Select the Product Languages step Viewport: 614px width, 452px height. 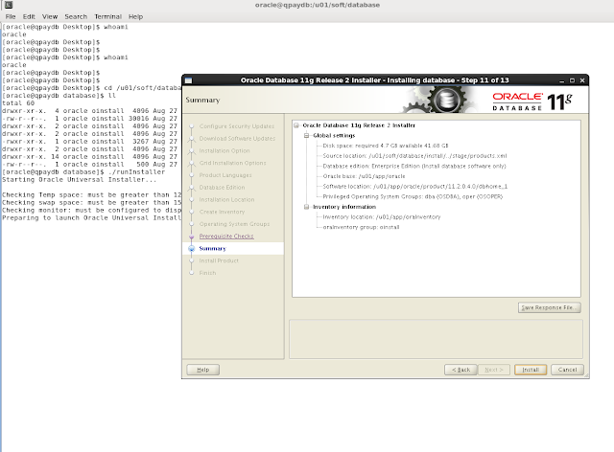point(225,175)
